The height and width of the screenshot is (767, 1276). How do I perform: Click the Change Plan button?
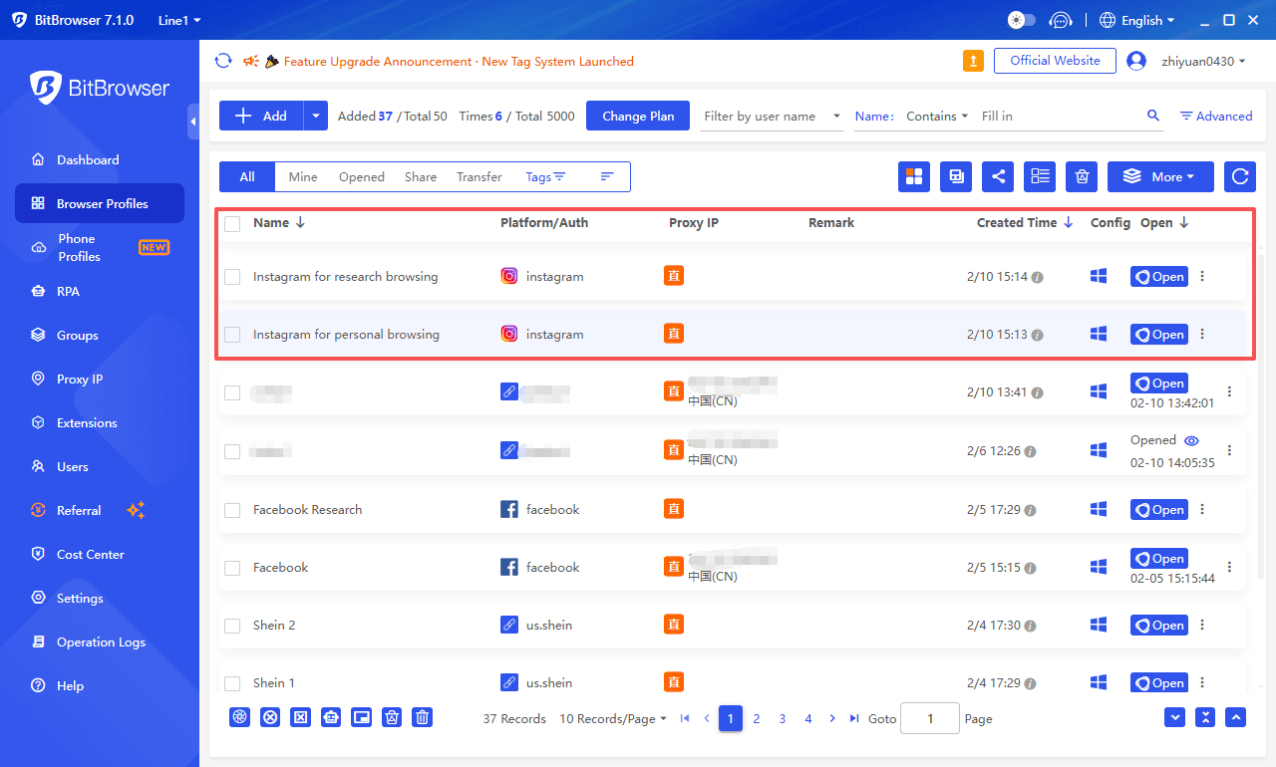(637, 116)
